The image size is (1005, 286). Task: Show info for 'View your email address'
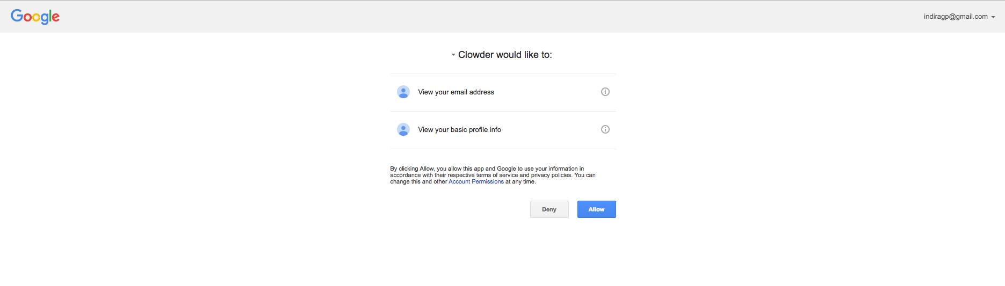coord(605,92)
